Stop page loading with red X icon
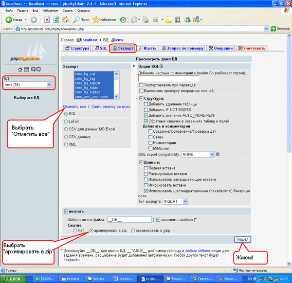 pyautogui.click(x=47, y=19)
